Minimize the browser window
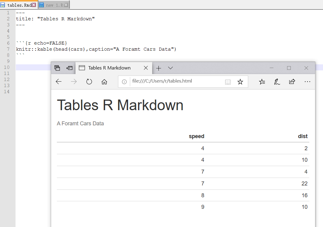Viewport: 323px width, 227px height. click(272, 68)
